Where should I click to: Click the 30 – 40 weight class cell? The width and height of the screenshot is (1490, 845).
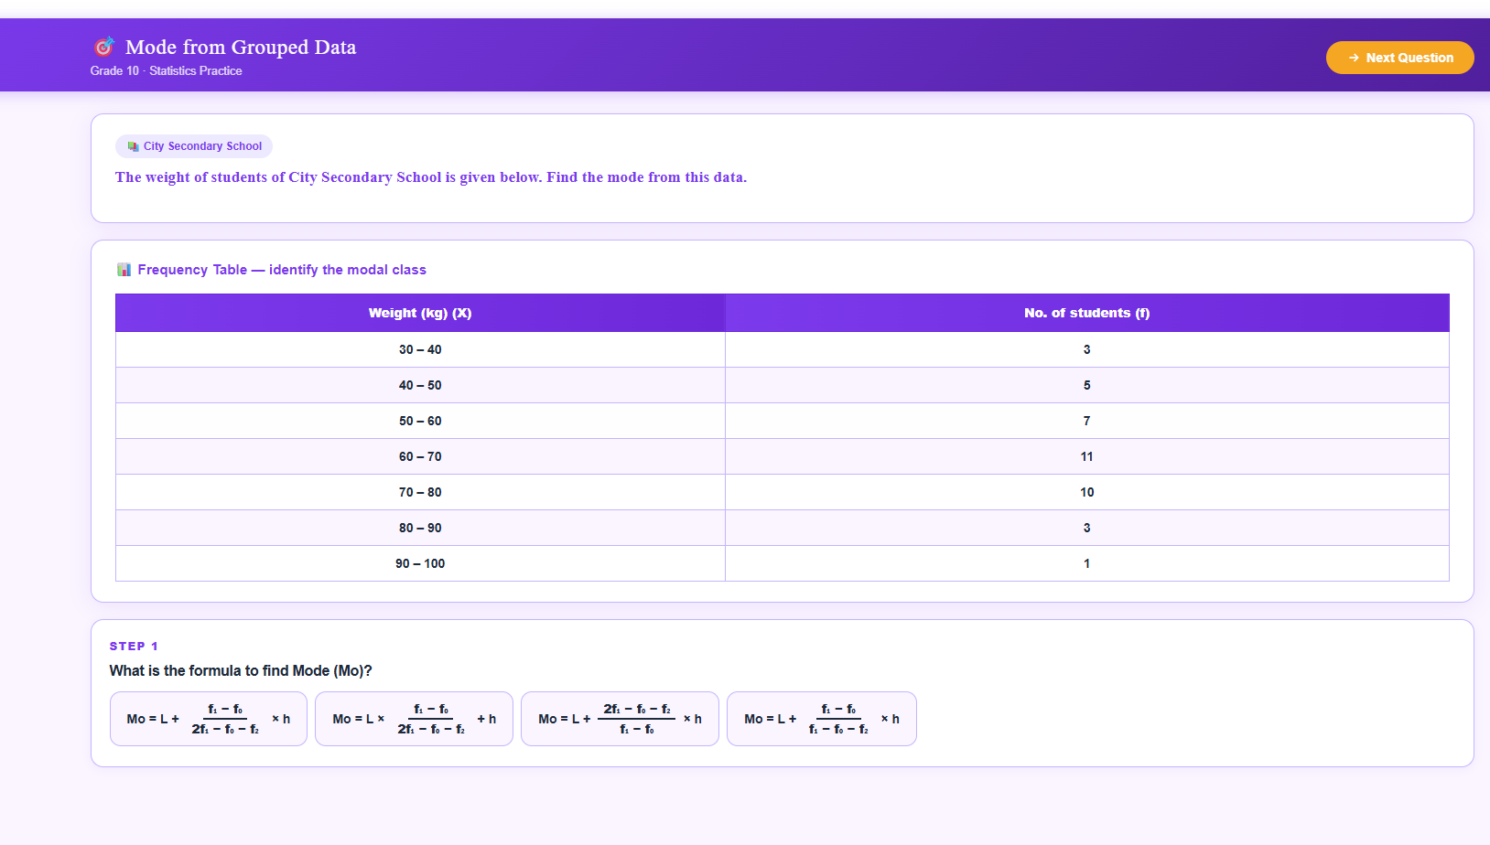420,349
